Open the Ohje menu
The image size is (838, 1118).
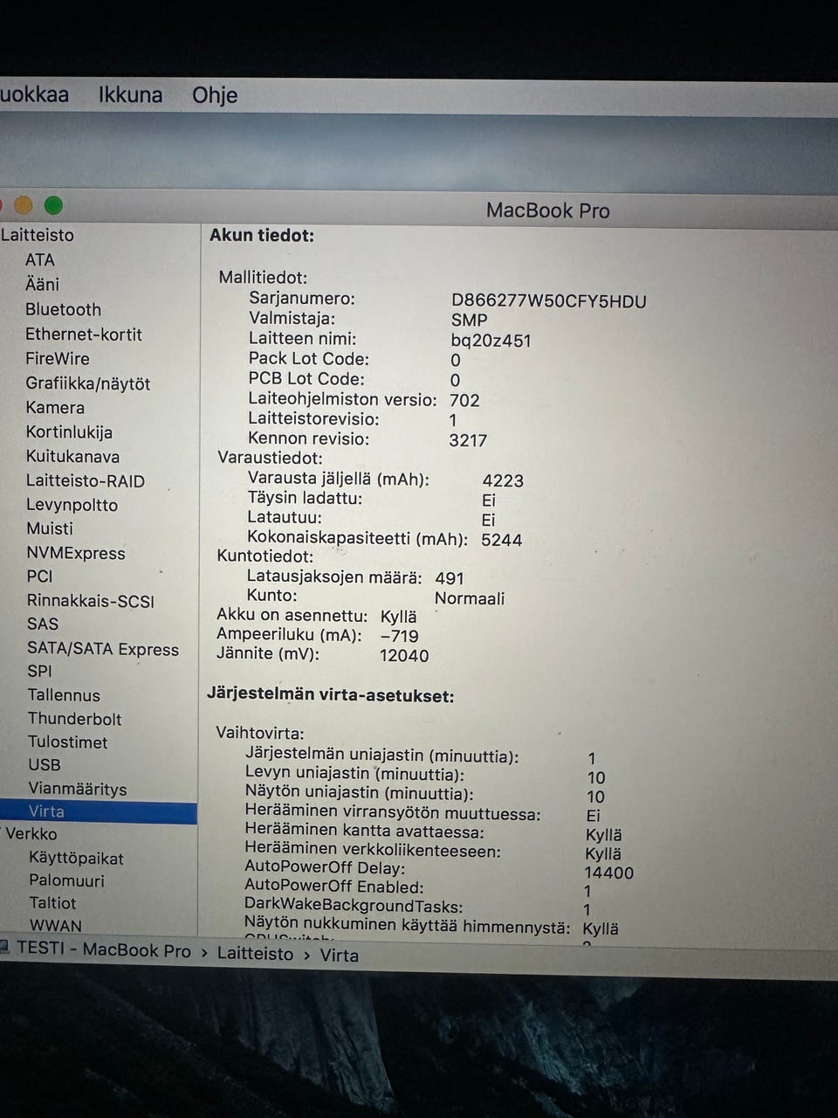[215, 95]
